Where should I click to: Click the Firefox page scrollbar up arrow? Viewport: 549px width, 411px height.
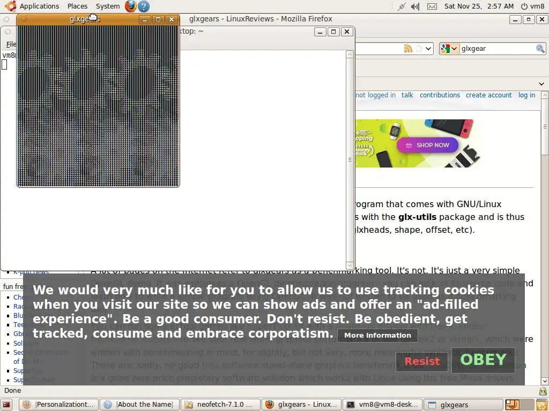pos(545,95)
